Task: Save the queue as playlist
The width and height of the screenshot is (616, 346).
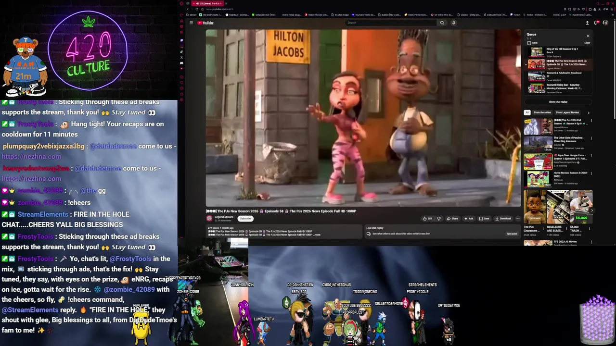Action: coord(533,43)
